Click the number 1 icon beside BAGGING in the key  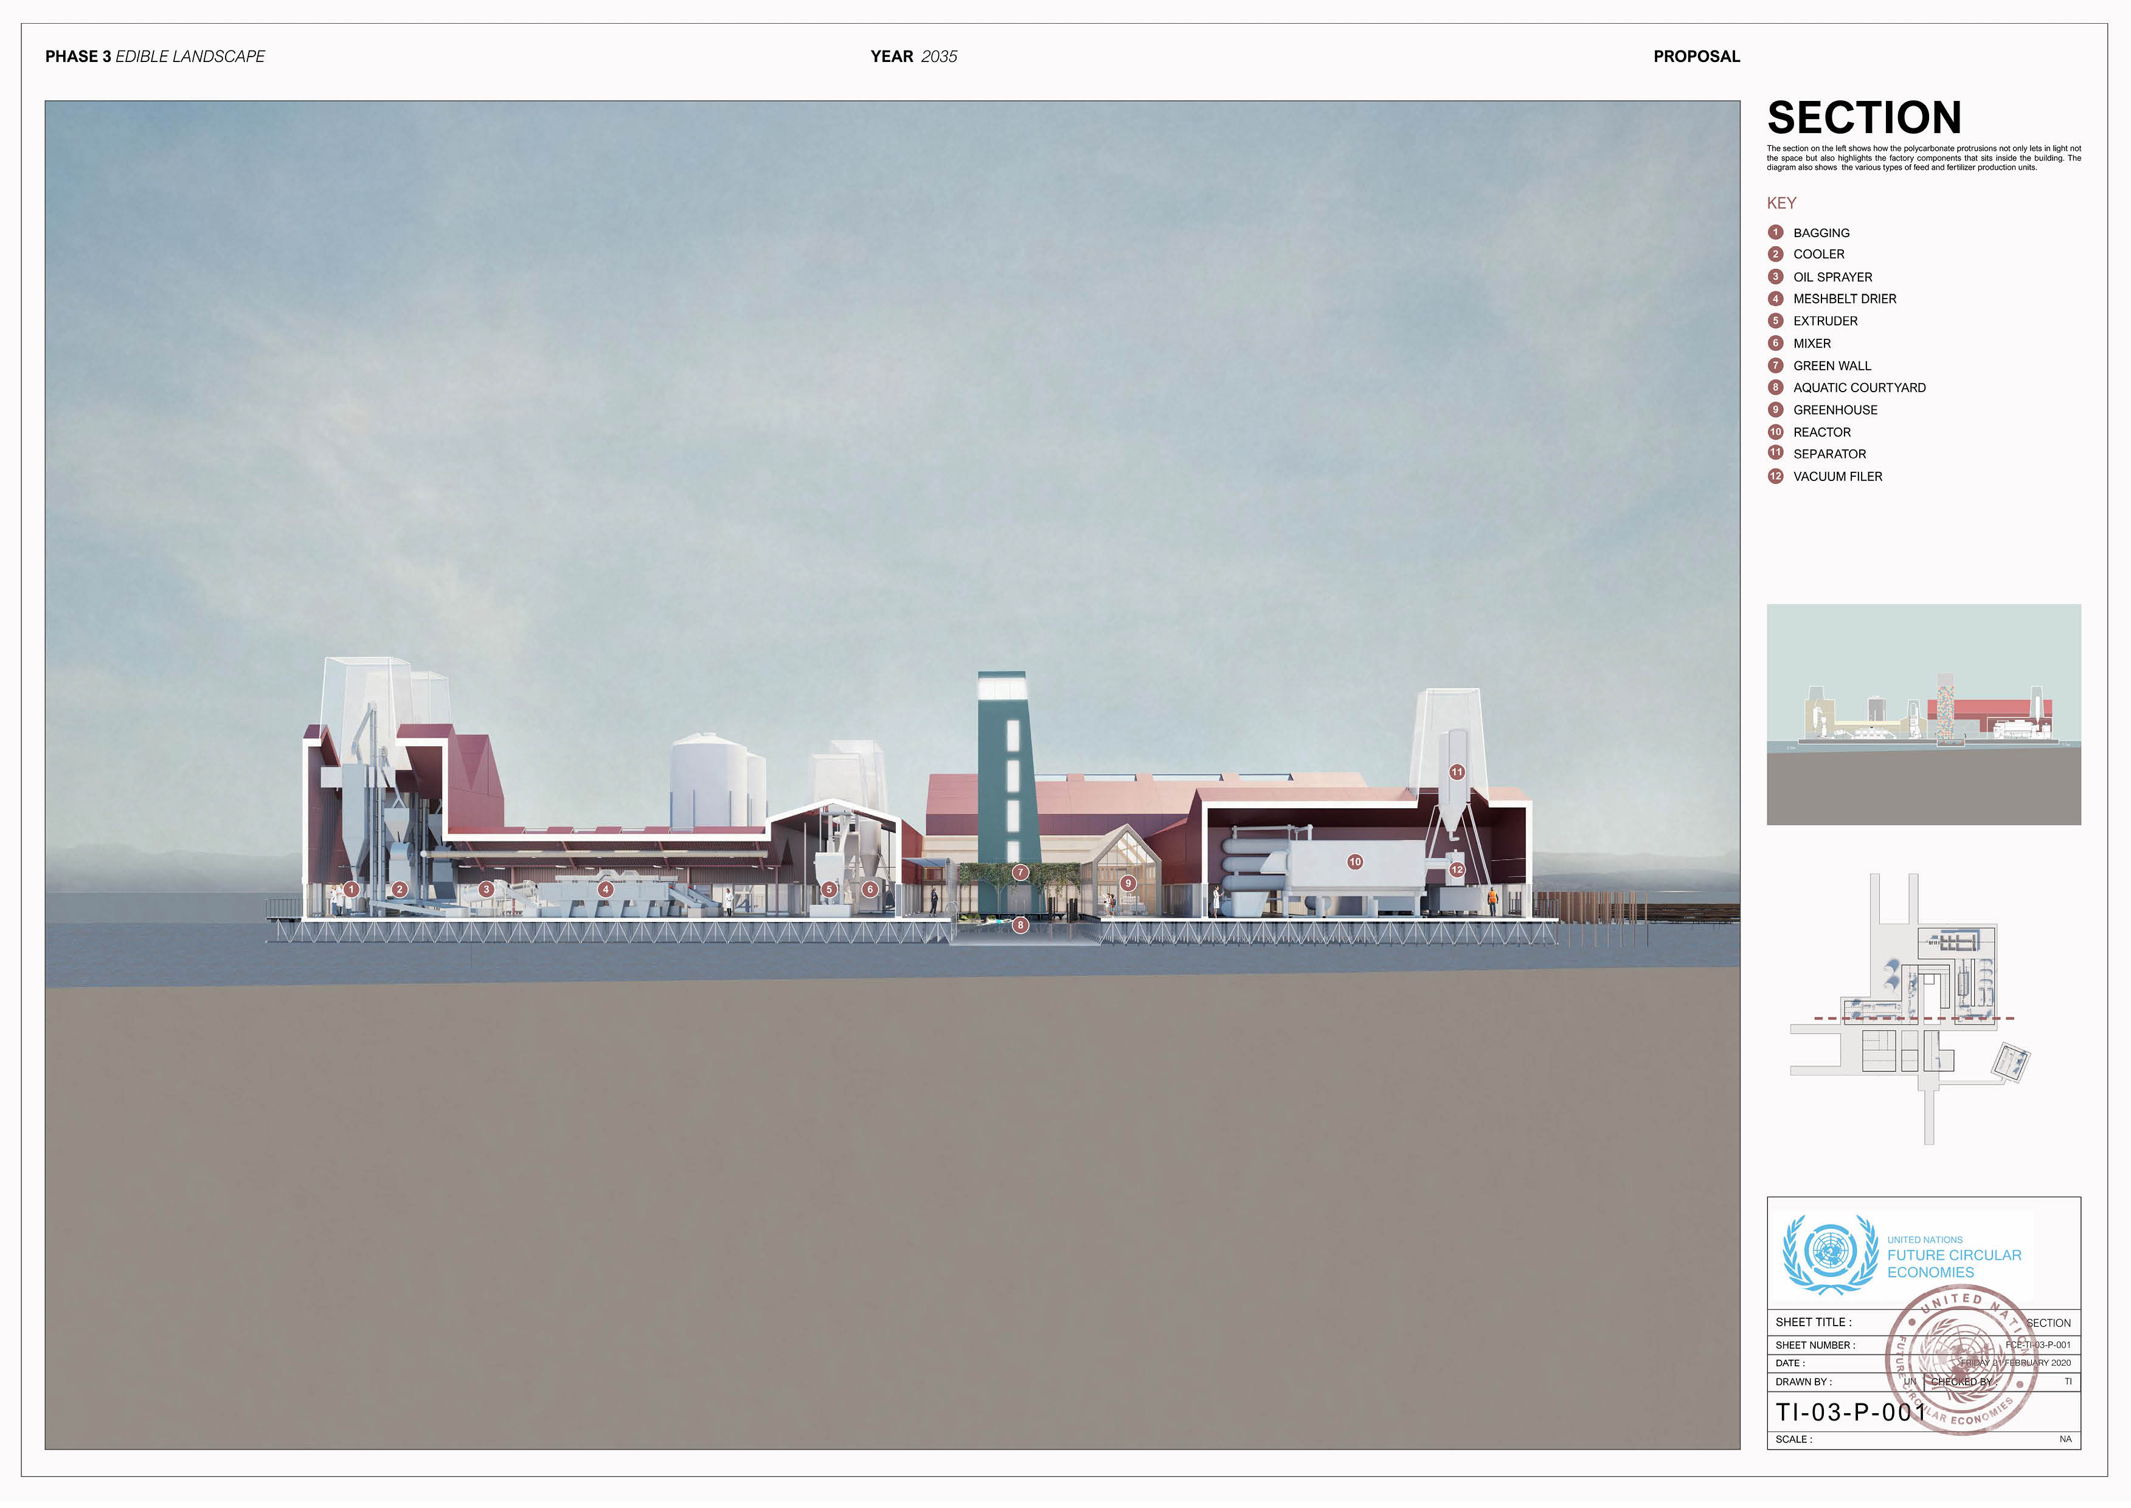[1775, 232]
